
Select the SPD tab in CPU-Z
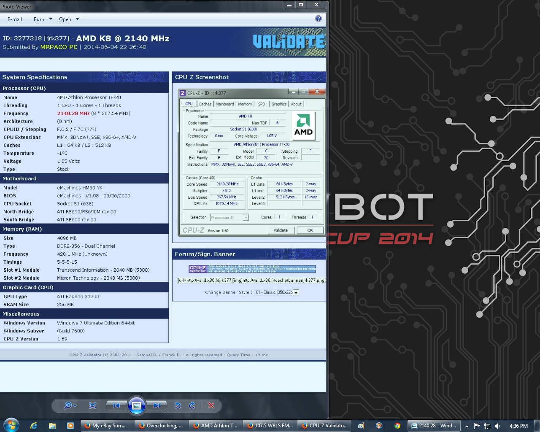click(x=262, y=104)
